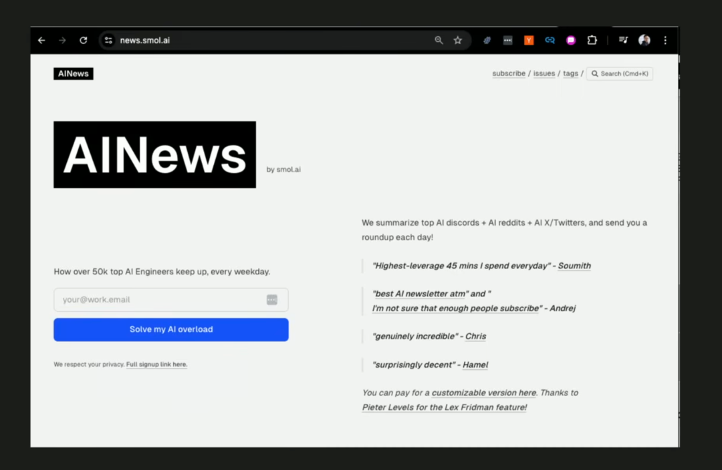This screenshot has width=722, height=470.
Task: Open the browser profile avatar
Action: (x=644, y=41)
